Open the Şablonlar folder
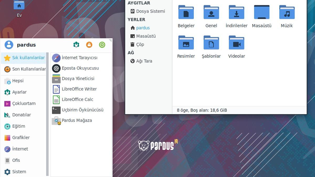The width and height of the screenshot is (315, 177). click(211, 47)
